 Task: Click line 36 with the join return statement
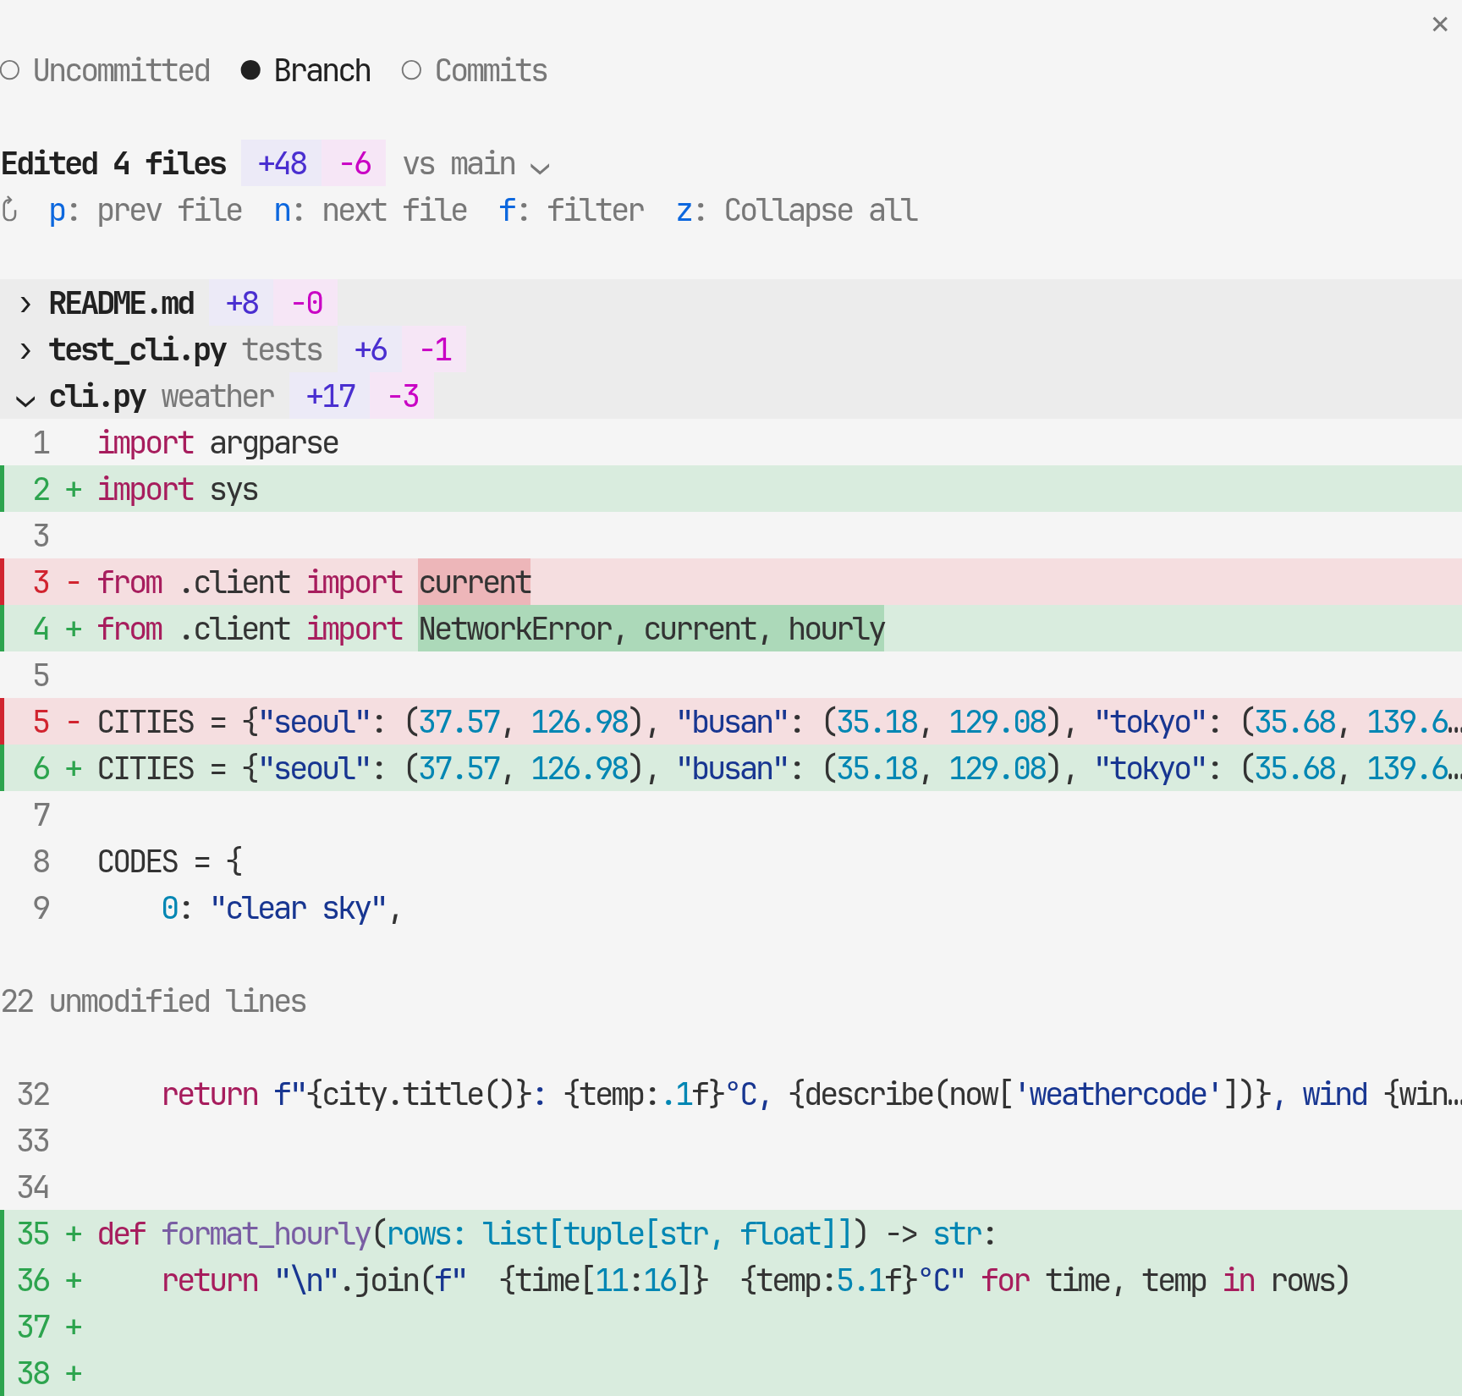coord(731,1280)
